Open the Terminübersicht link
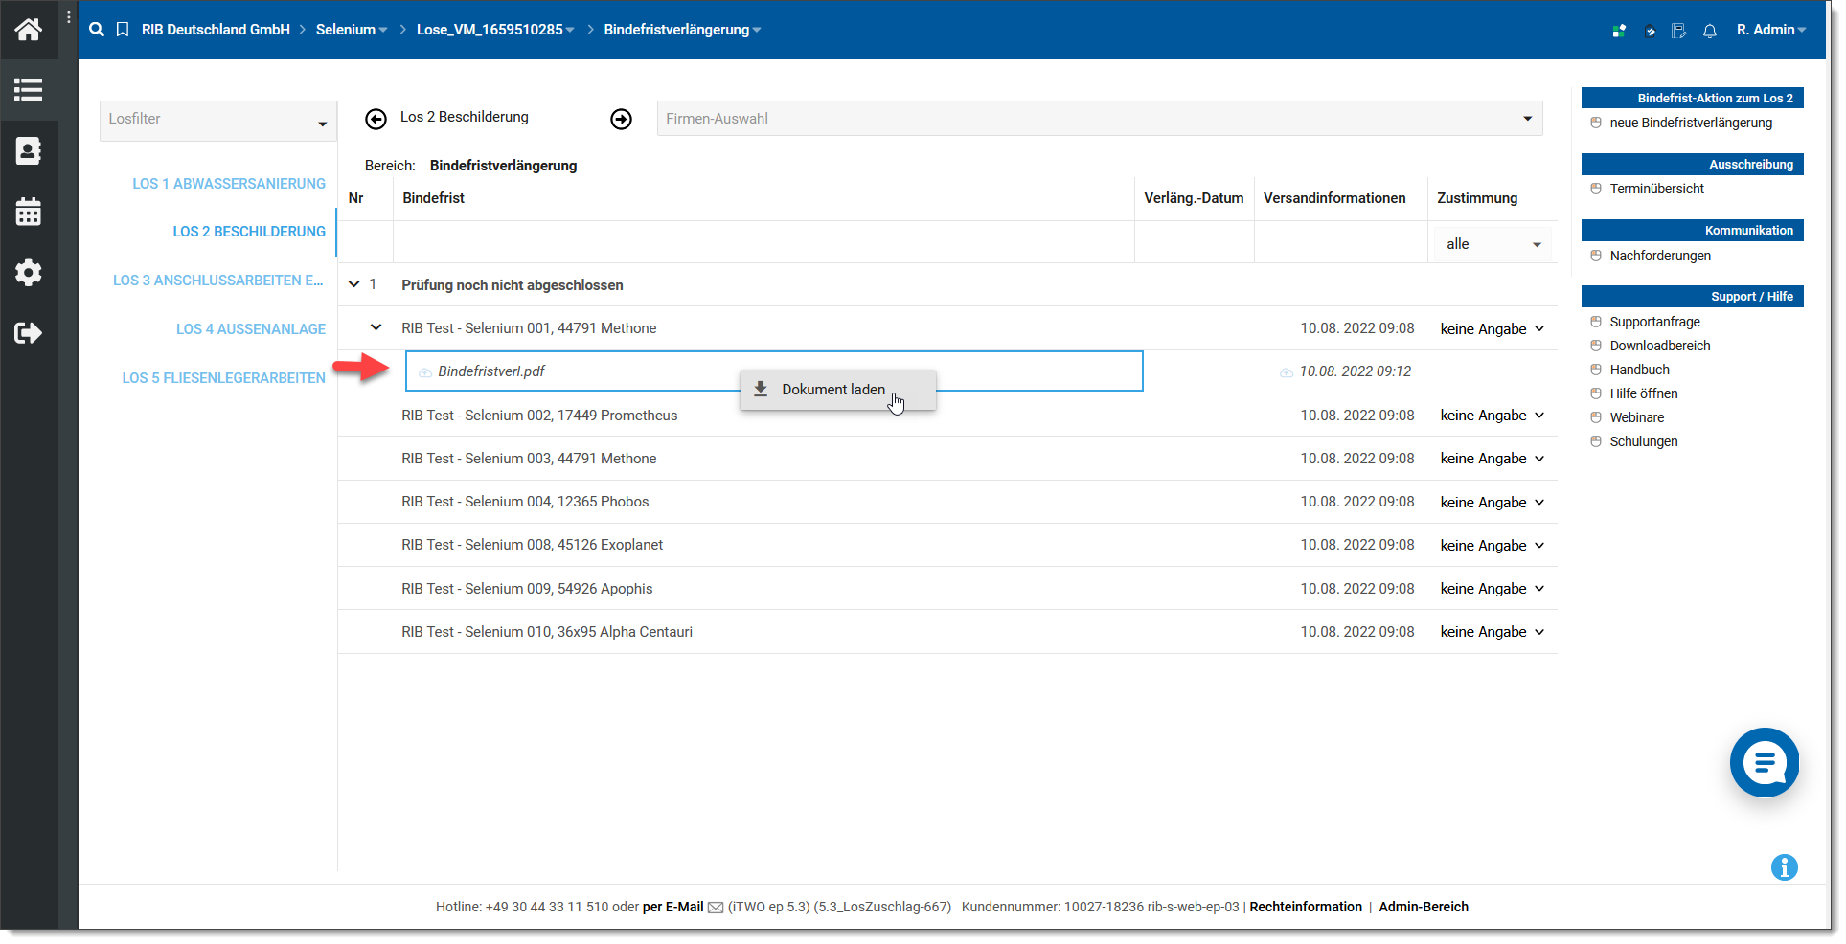 (1656, 189)
